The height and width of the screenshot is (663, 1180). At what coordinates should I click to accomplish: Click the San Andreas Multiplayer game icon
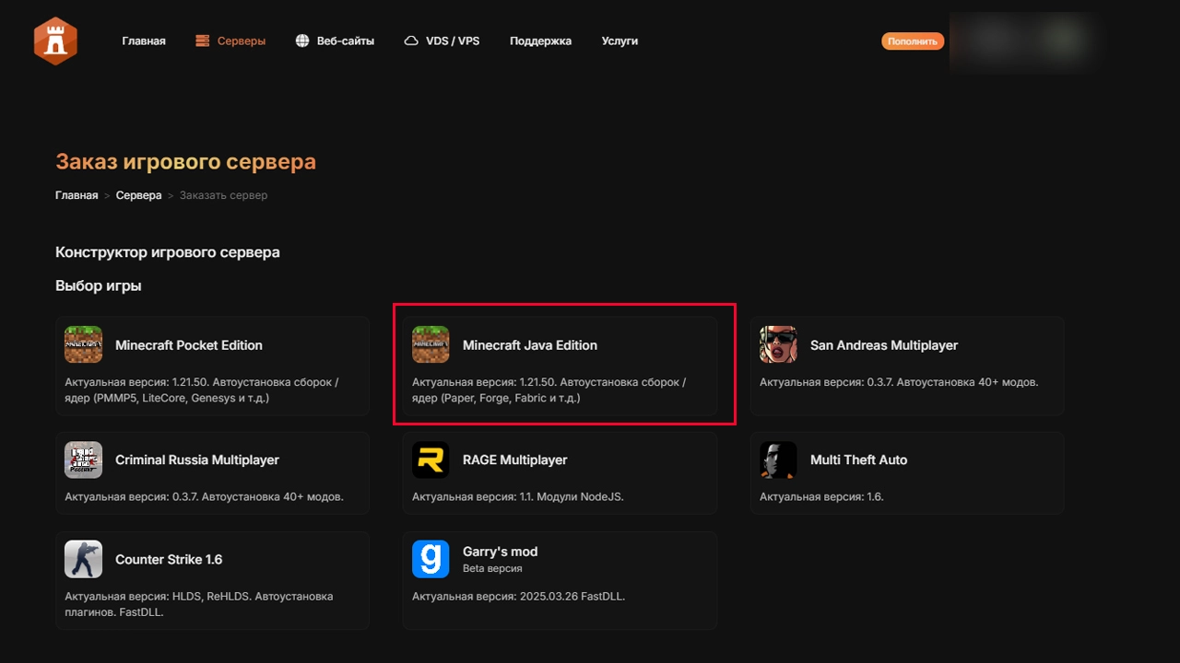778,343
